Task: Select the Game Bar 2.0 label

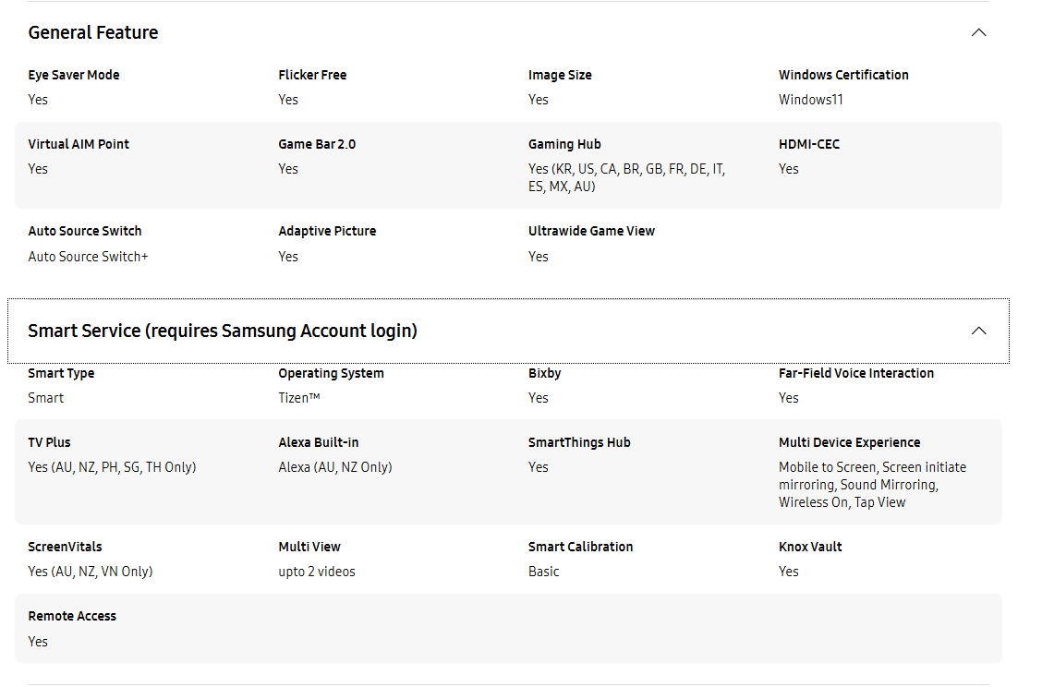Action: (x=317, y=144)
